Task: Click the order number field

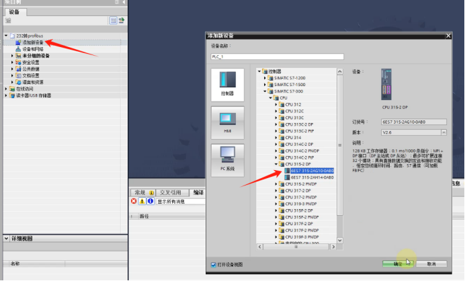Action: (414, 122)
